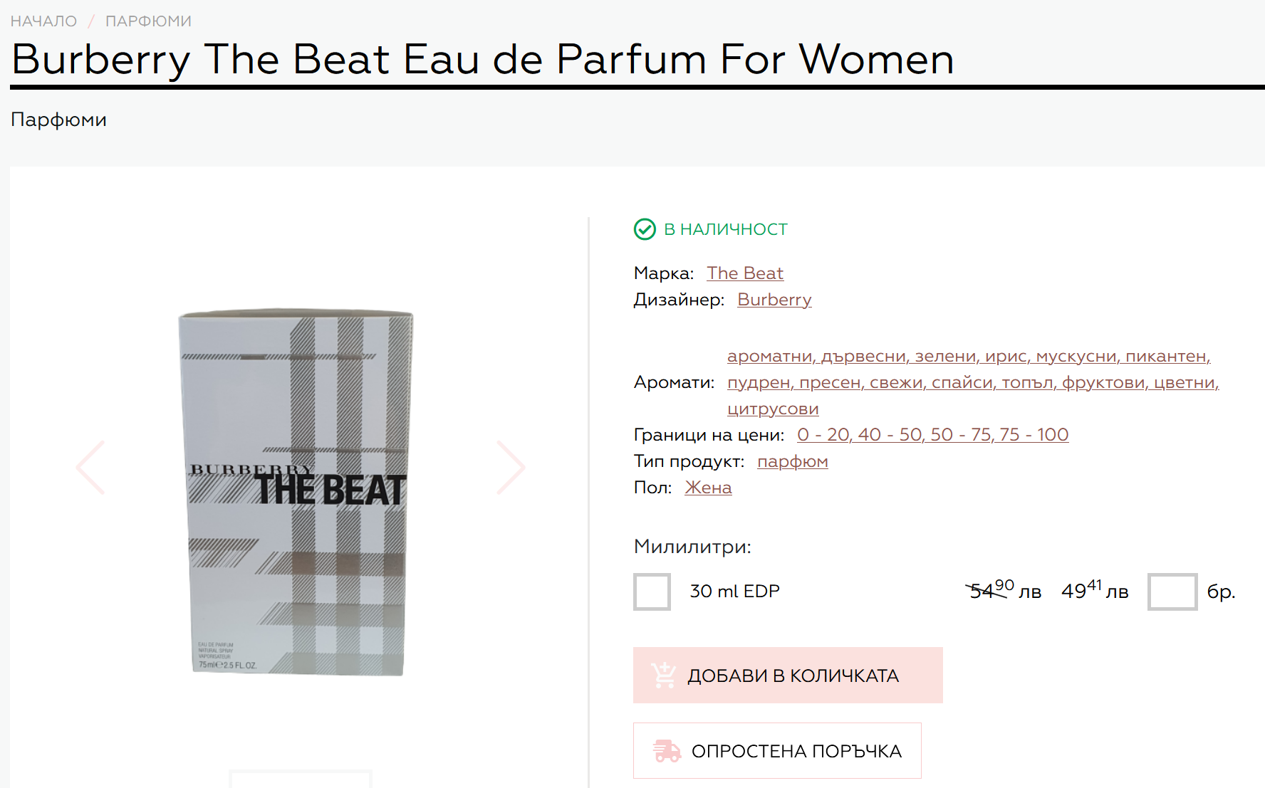Image resolution: width=1265 pixels, height=788 pixels.
Task: Click the Burberry The Beat product image
Action: point(297,491)
